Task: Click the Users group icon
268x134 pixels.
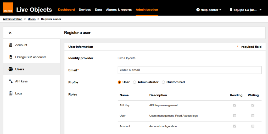Action: 11,69
